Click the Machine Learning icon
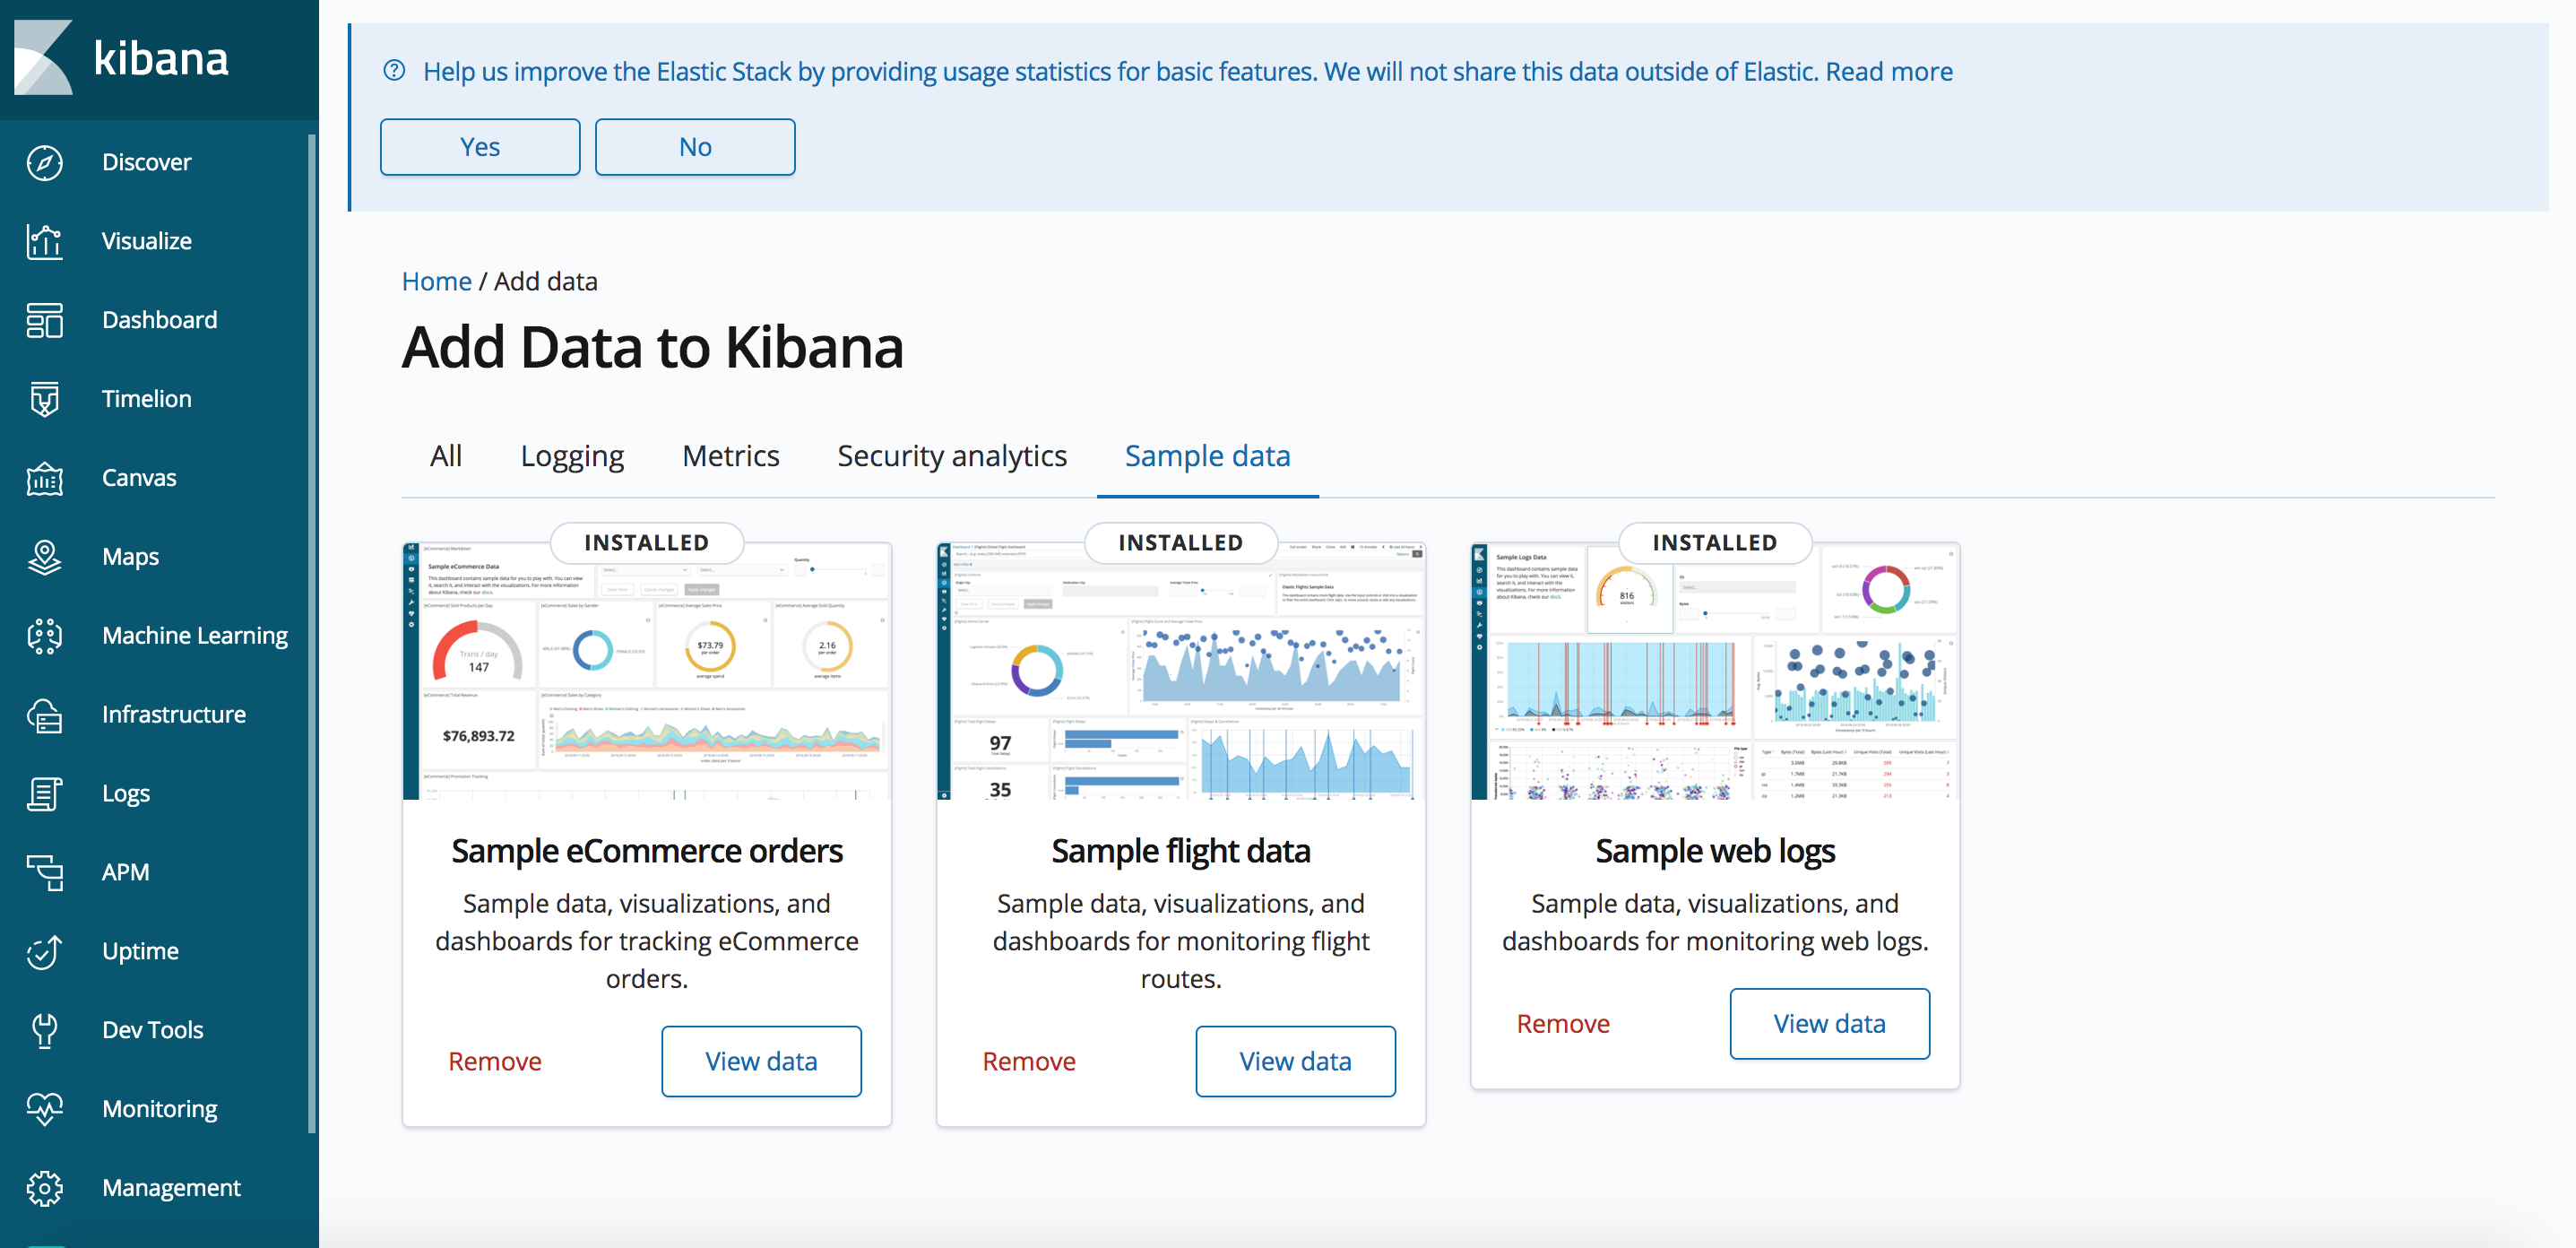This screenshot has width=2576, height=1248. coord(44,636)
